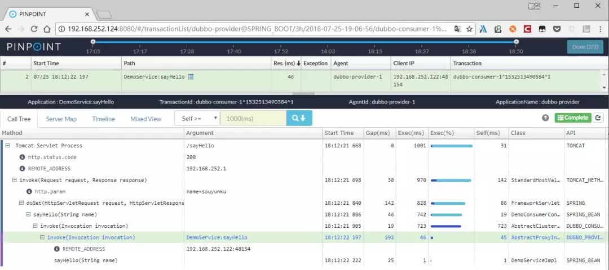Click the FrameworkServlet class cell
Screen dimensions: 609x270
pos(536,203)
